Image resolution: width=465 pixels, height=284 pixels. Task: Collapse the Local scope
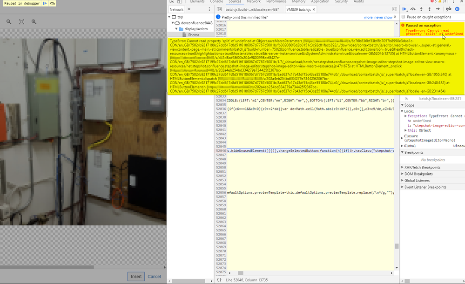tap(403, 111)
